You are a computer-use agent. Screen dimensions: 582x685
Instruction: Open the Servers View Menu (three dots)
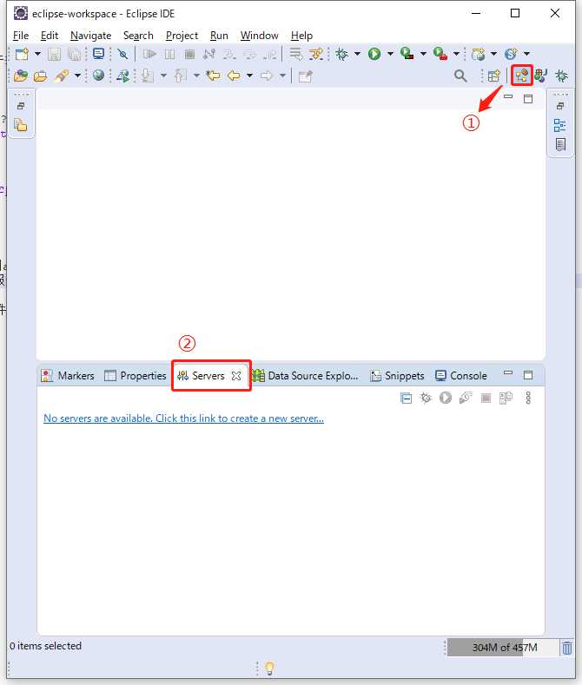point(528,398)
